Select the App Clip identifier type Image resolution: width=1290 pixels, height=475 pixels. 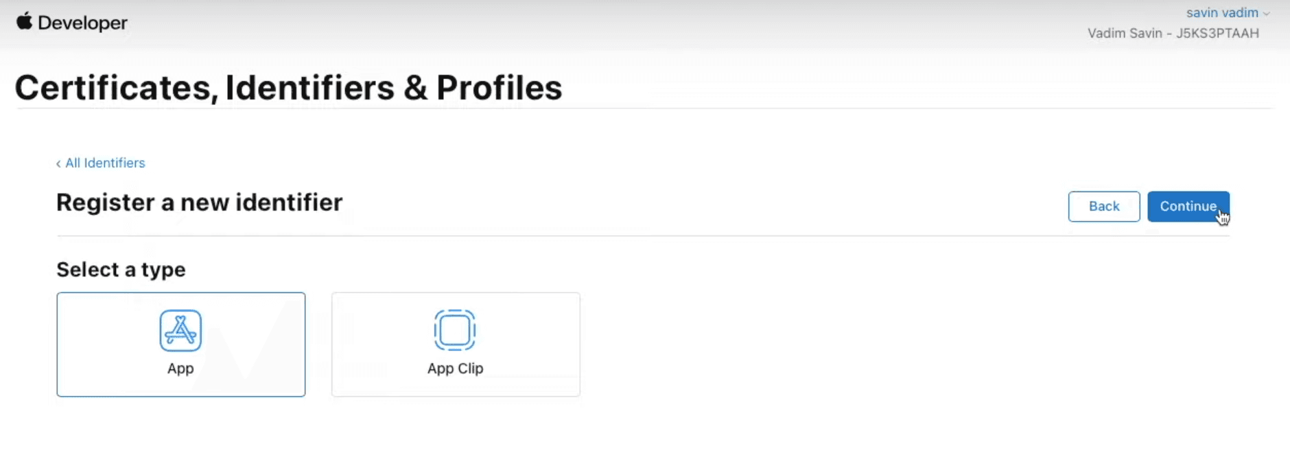pos(455,345)
